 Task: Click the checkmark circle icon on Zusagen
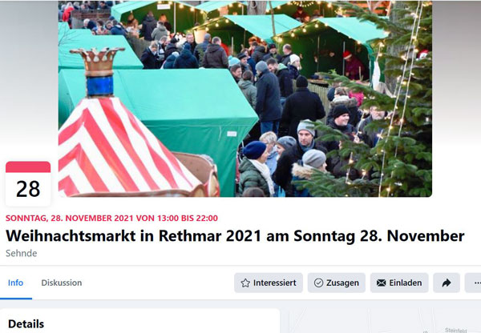pos(318,283)
